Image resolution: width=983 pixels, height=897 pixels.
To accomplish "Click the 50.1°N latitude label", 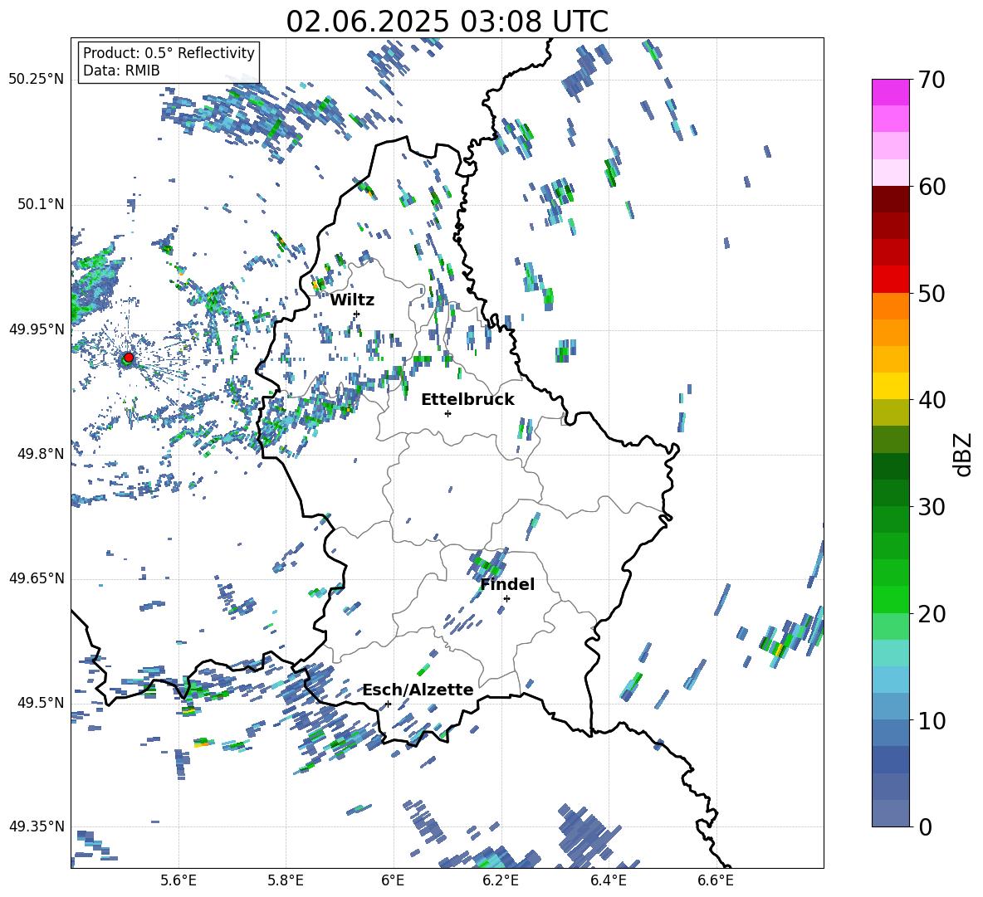I will [x=40, y=204].
